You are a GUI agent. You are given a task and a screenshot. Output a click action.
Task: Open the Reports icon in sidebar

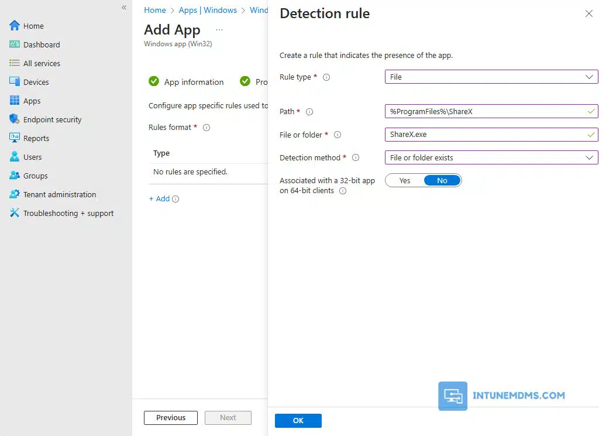[x=15, y=138]
